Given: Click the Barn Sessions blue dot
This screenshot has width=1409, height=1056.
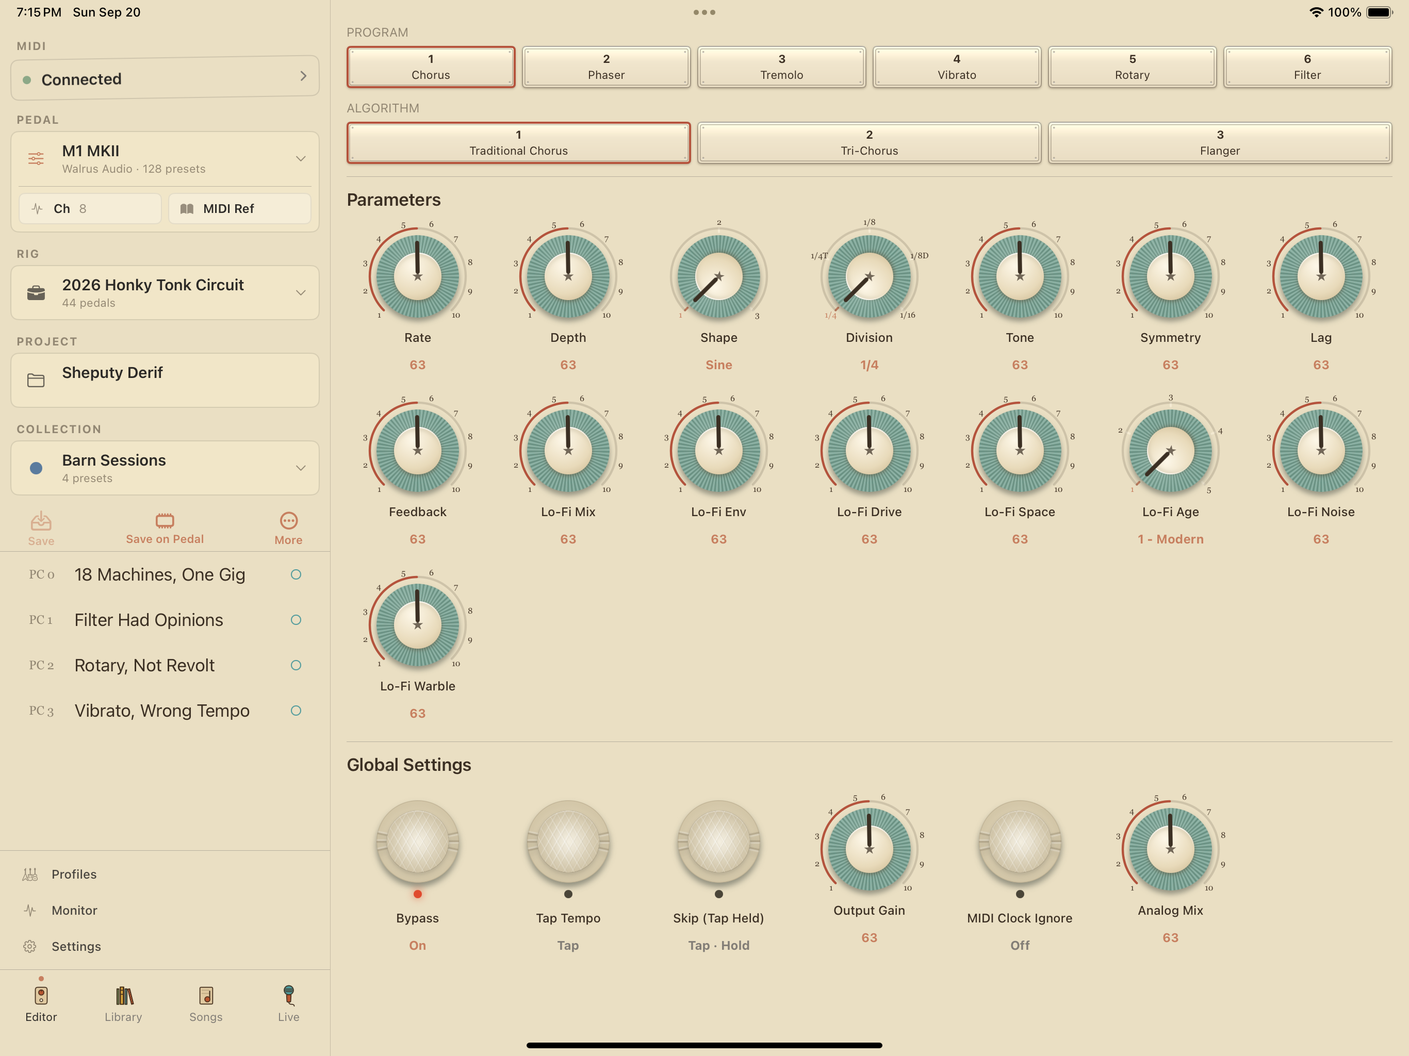Looking at the screenshot, I should [x=36, y=468].
